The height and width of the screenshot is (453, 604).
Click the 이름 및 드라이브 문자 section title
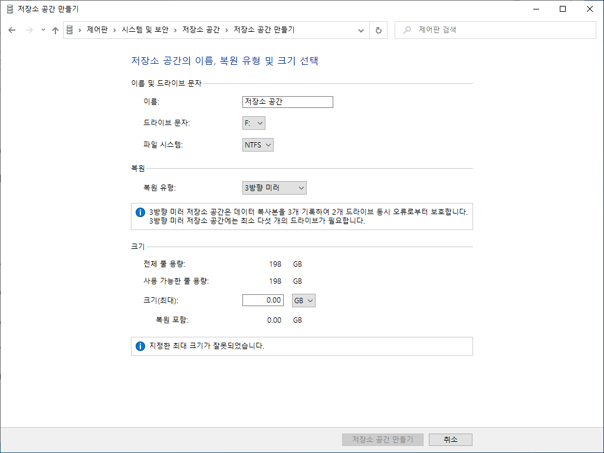coord(166,83)
